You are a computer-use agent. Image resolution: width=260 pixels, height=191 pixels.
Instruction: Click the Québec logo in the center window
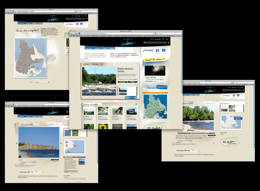coord(128,44)
